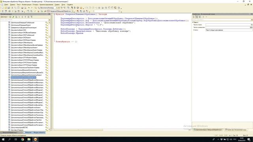Screen dimensions: 253x142
Task: Click lock icon of ДлительныеОперацииГлобальный row
Action: click(47, 23)
